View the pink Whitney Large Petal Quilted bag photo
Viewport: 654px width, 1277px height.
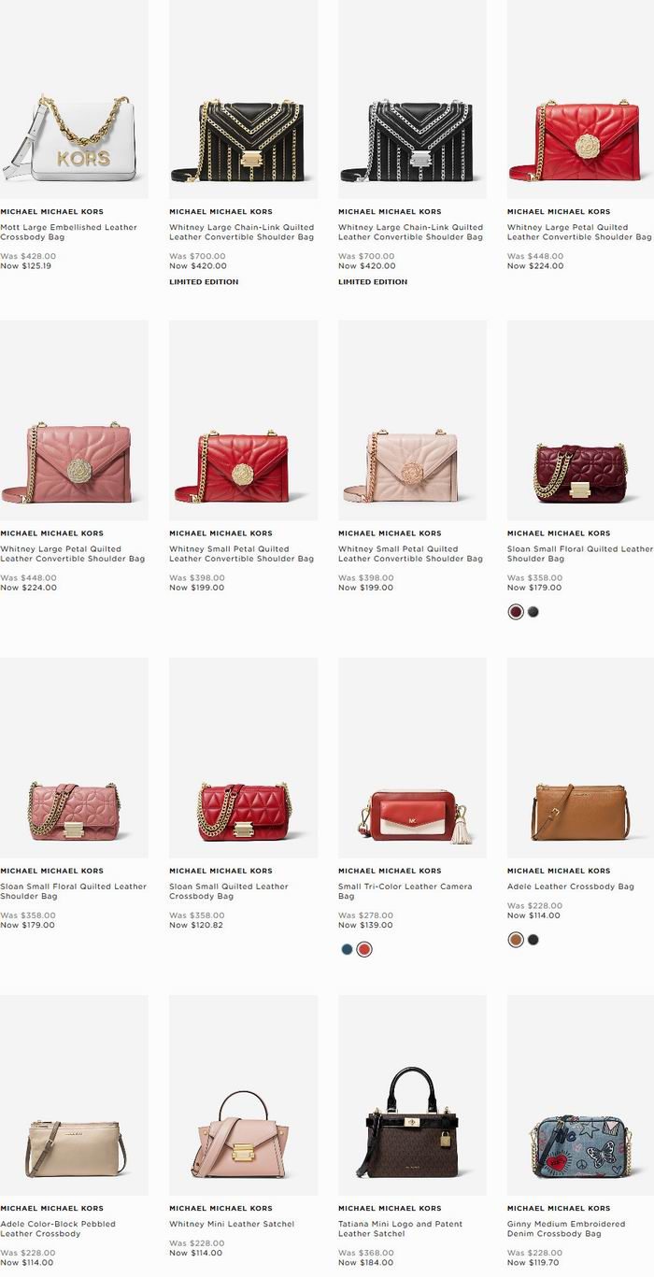74,420
